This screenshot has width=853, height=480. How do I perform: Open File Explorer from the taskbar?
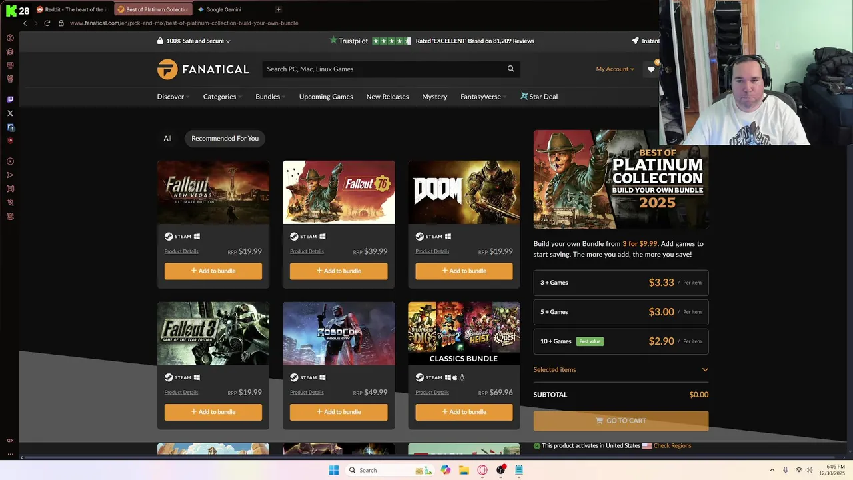[x=464, y=470]
